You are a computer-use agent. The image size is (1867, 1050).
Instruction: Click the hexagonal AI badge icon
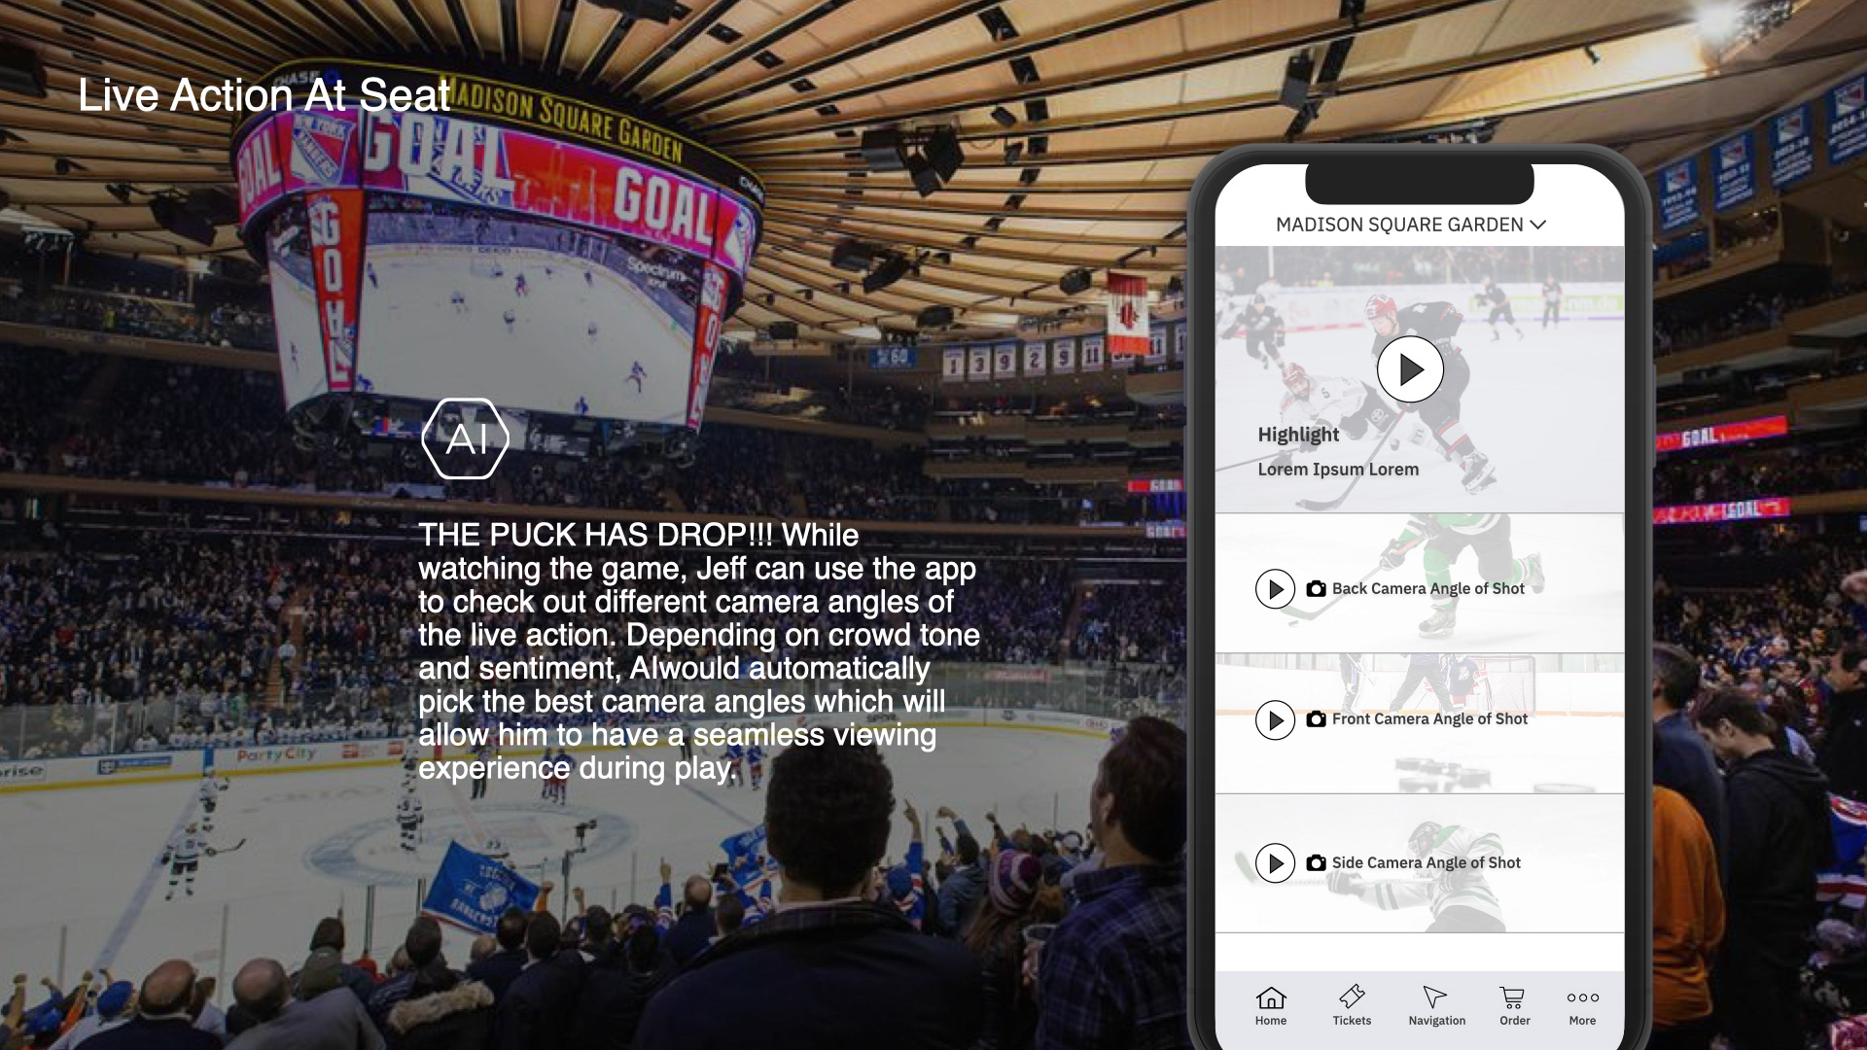coord(466,438)
